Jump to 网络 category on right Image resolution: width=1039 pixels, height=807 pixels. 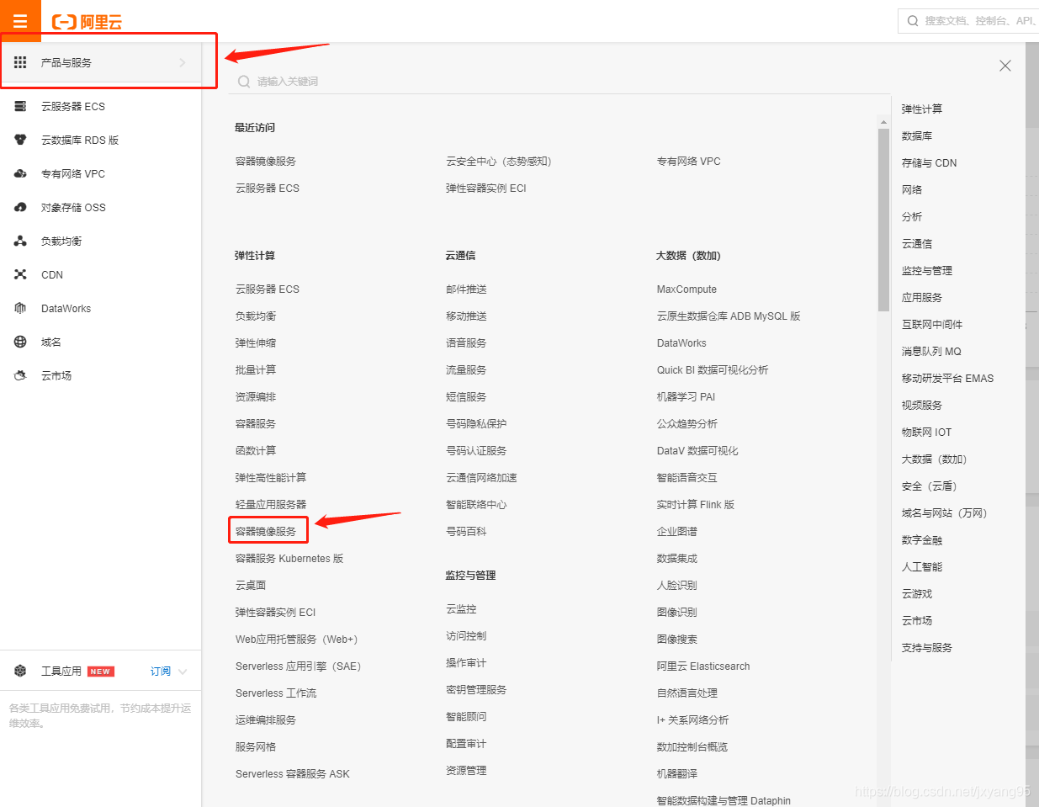click(912, 190)
